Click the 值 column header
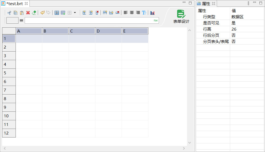Screen dimensions: 265x152 [234, 11]
